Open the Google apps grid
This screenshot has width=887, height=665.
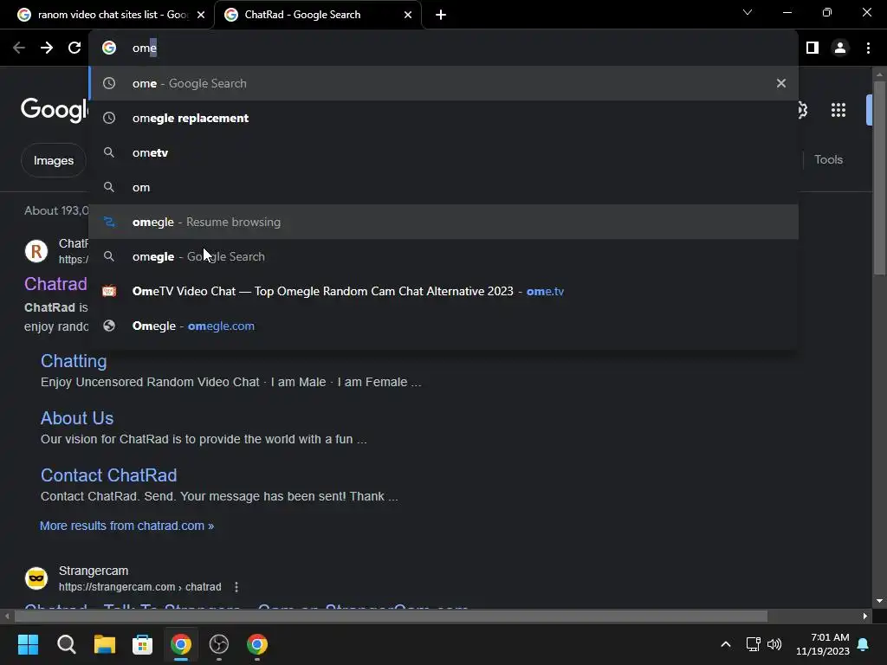tap(838, 110)
